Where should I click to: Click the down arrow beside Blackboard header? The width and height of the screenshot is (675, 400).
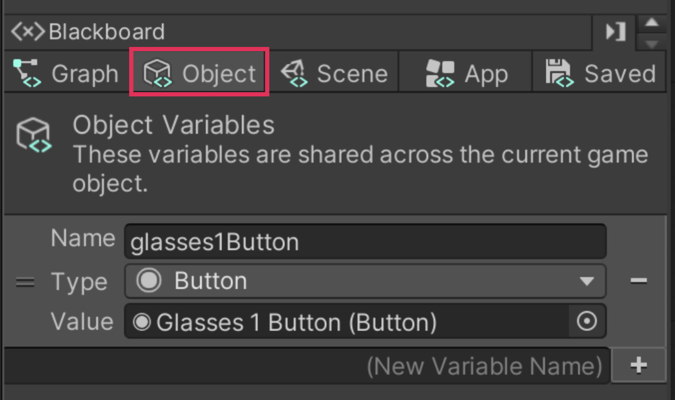point(652,44)
